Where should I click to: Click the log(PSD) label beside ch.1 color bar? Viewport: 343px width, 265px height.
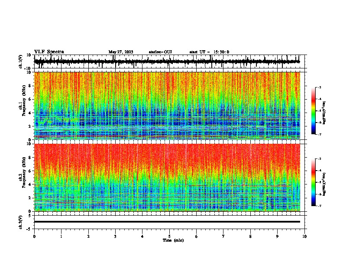[324, 113]
